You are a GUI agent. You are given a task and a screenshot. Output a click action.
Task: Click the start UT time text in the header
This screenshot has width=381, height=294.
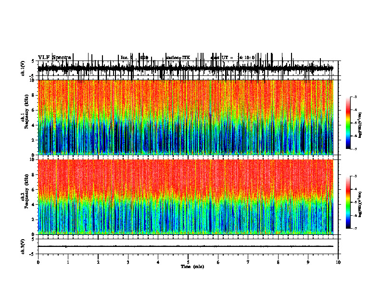(x=233, y=58)
